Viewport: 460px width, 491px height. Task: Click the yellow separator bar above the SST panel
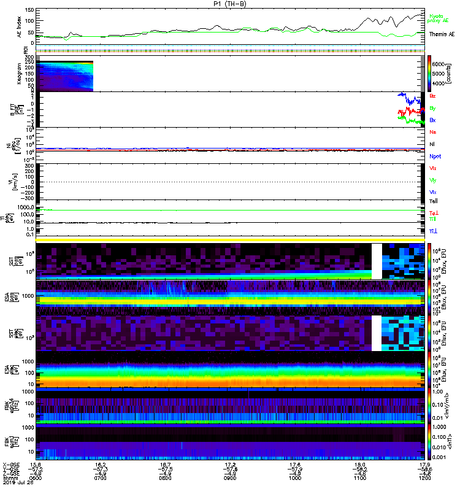[x=231, y=240]
